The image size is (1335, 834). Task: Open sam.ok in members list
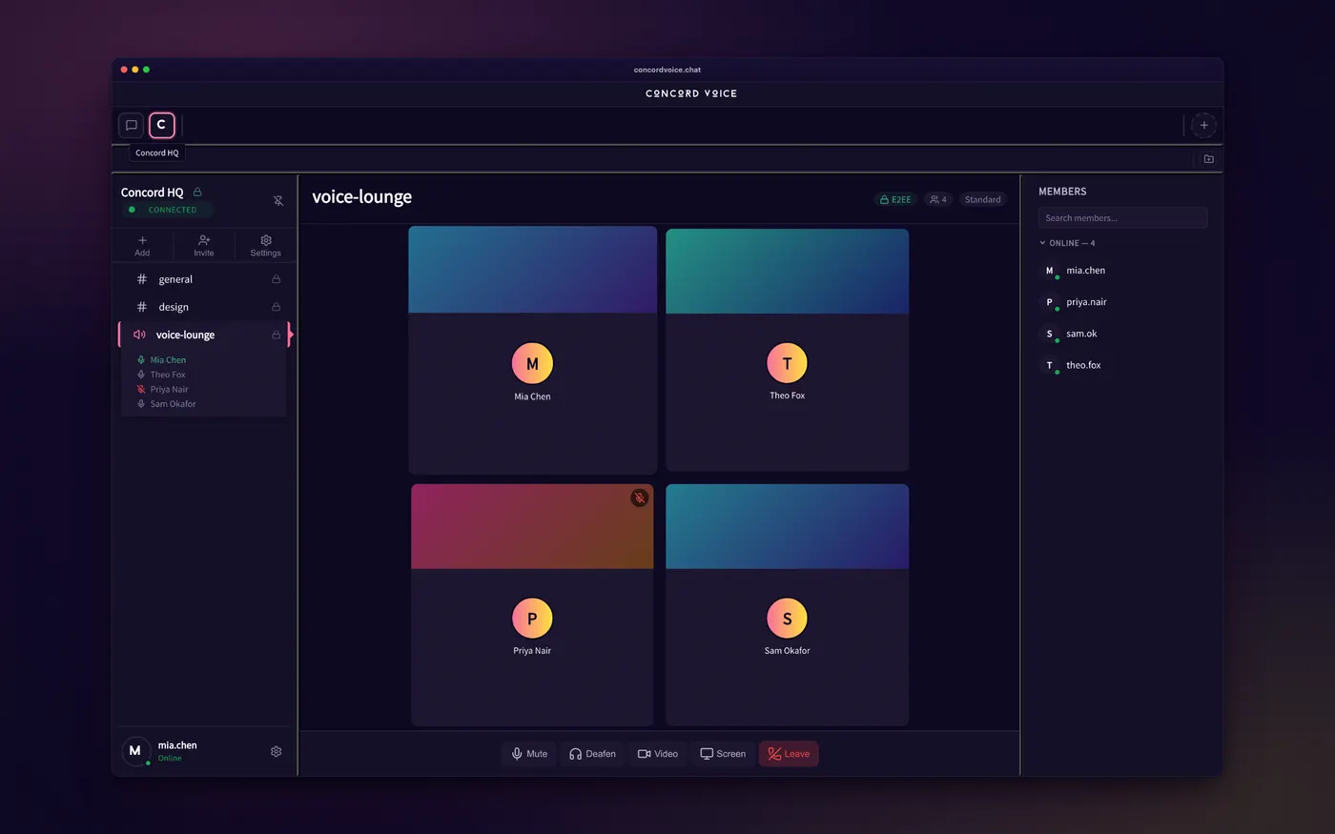[1122, 334]
